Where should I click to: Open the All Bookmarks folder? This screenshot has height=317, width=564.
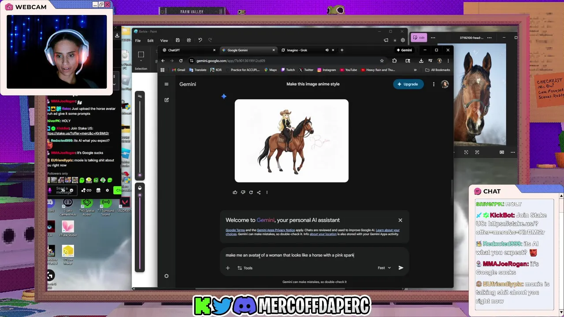click(x=438, y=70)
